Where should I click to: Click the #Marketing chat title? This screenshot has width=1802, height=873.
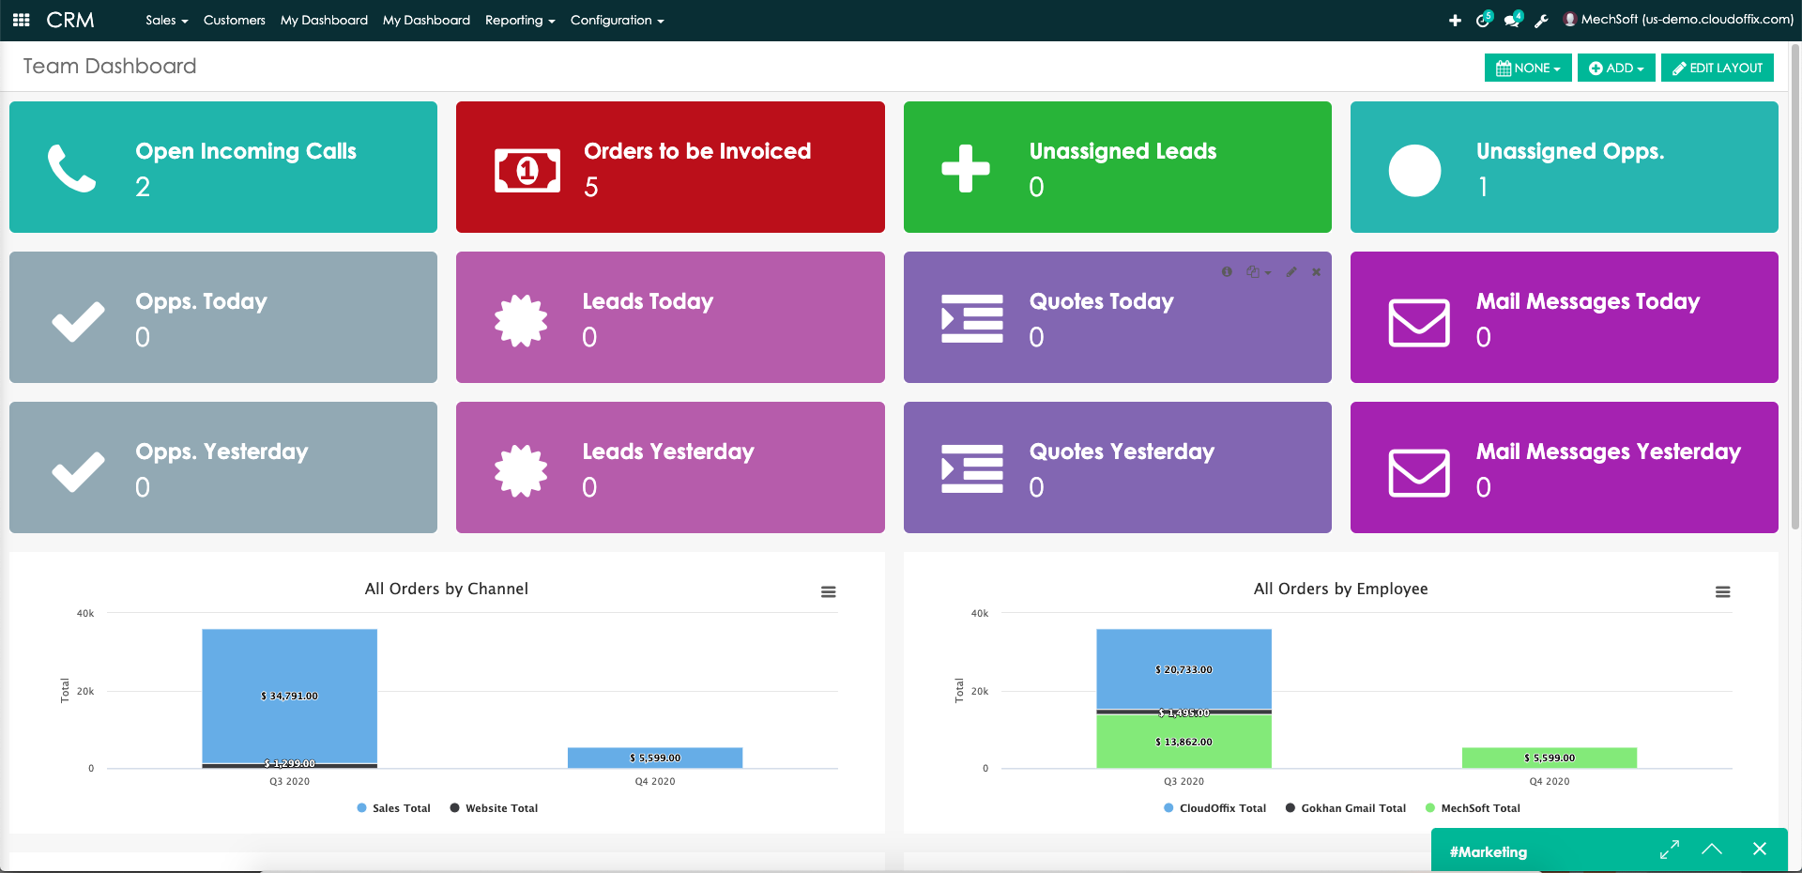pos(1489,852)
